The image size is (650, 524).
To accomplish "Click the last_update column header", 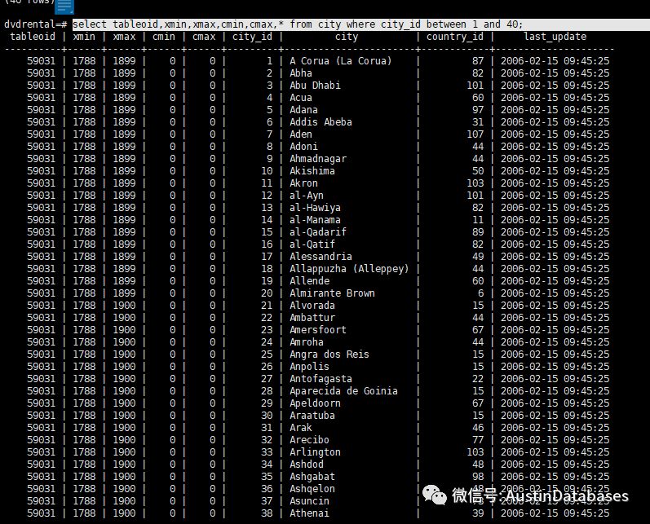I will tap(555, 37).
